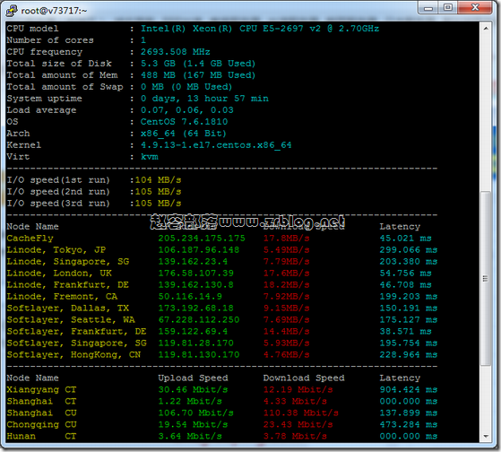Click the Arch value x86_64 (64 Bit)

point(184,134)
